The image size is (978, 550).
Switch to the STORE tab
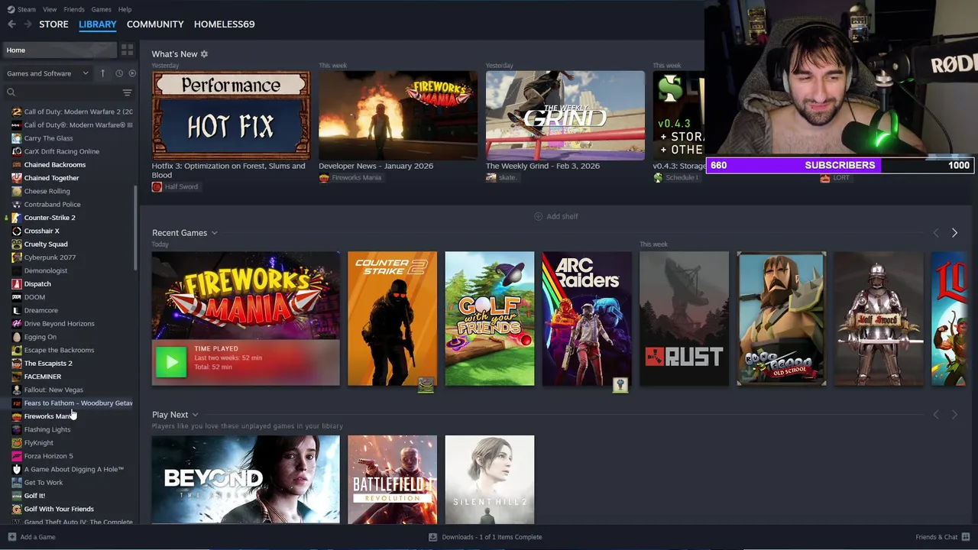(x=53, y=24)
